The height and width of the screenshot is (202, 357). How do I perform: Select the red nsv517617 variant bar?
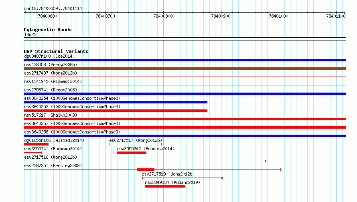[x=185, y=119]
